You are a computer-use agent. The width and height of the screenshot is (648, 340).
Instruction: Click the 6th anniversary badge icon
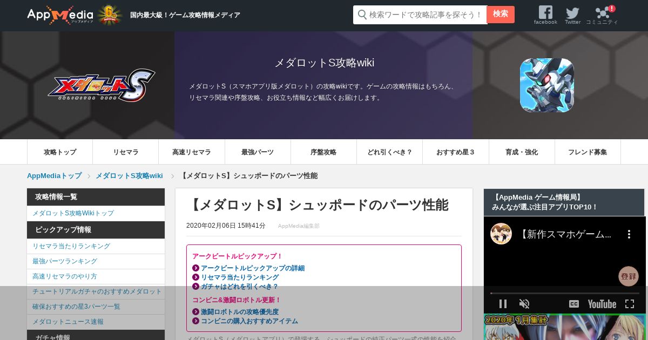pyautogui.click(x=110, y=15)
